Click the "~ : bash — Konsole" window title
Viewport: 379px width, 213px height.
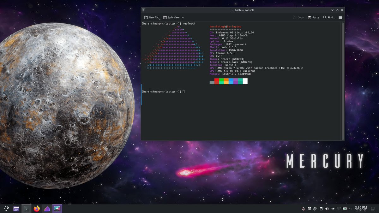(243, 10)
